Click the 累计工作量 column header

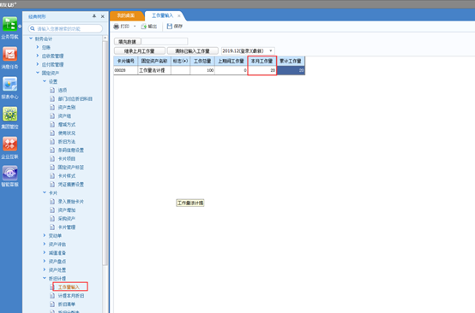click(291, 61)
